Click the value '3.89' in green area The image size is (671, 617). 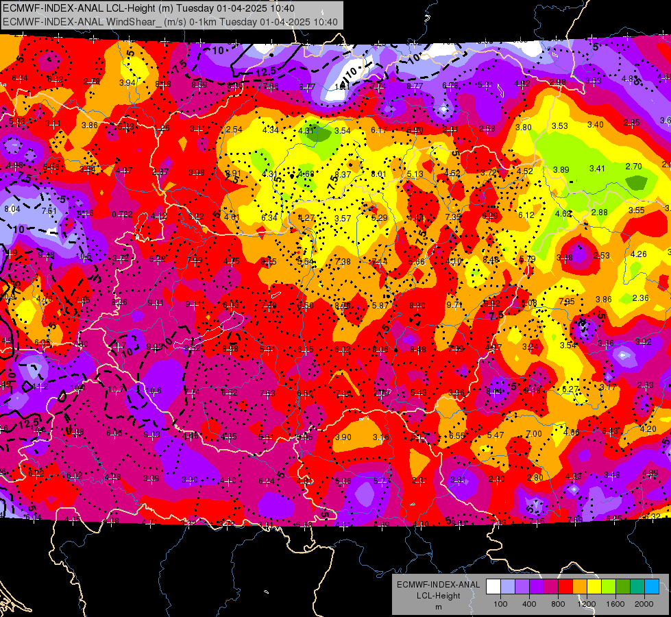click(x=561, y=169)
